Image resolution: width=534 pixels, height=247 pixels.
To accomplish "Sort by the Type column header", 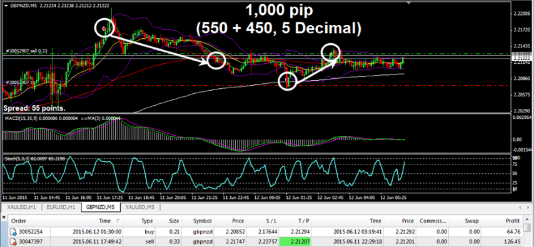I will pyautogui.click(x=147, y=221).
